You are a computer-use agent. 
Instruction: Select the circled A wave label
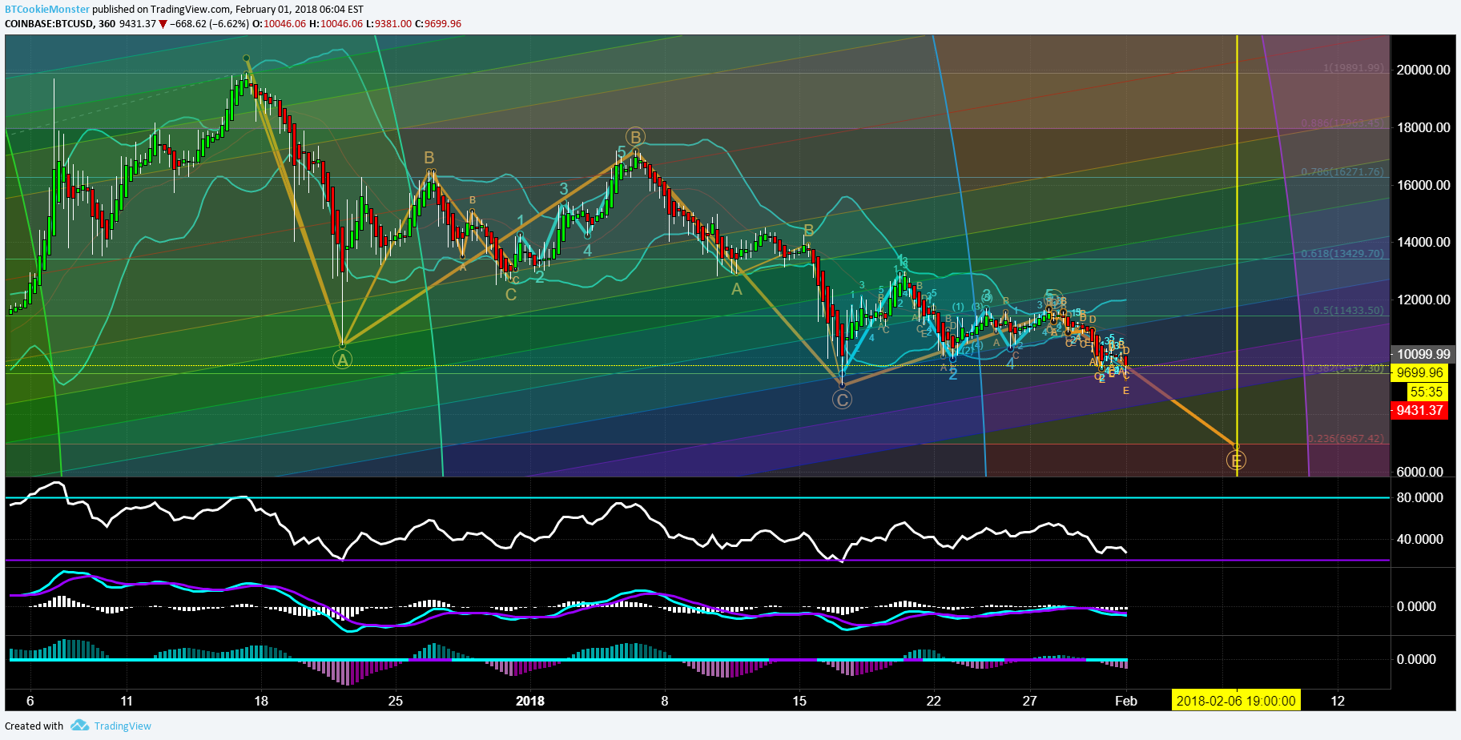pos(343,360)
